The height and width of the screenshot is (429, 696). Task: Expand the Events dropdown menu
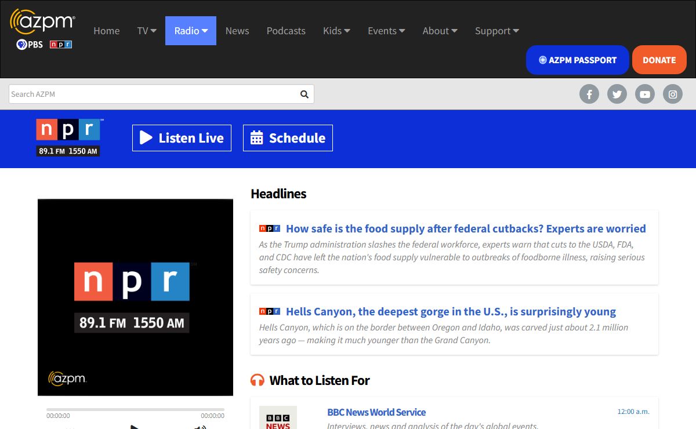click(386, 31)
